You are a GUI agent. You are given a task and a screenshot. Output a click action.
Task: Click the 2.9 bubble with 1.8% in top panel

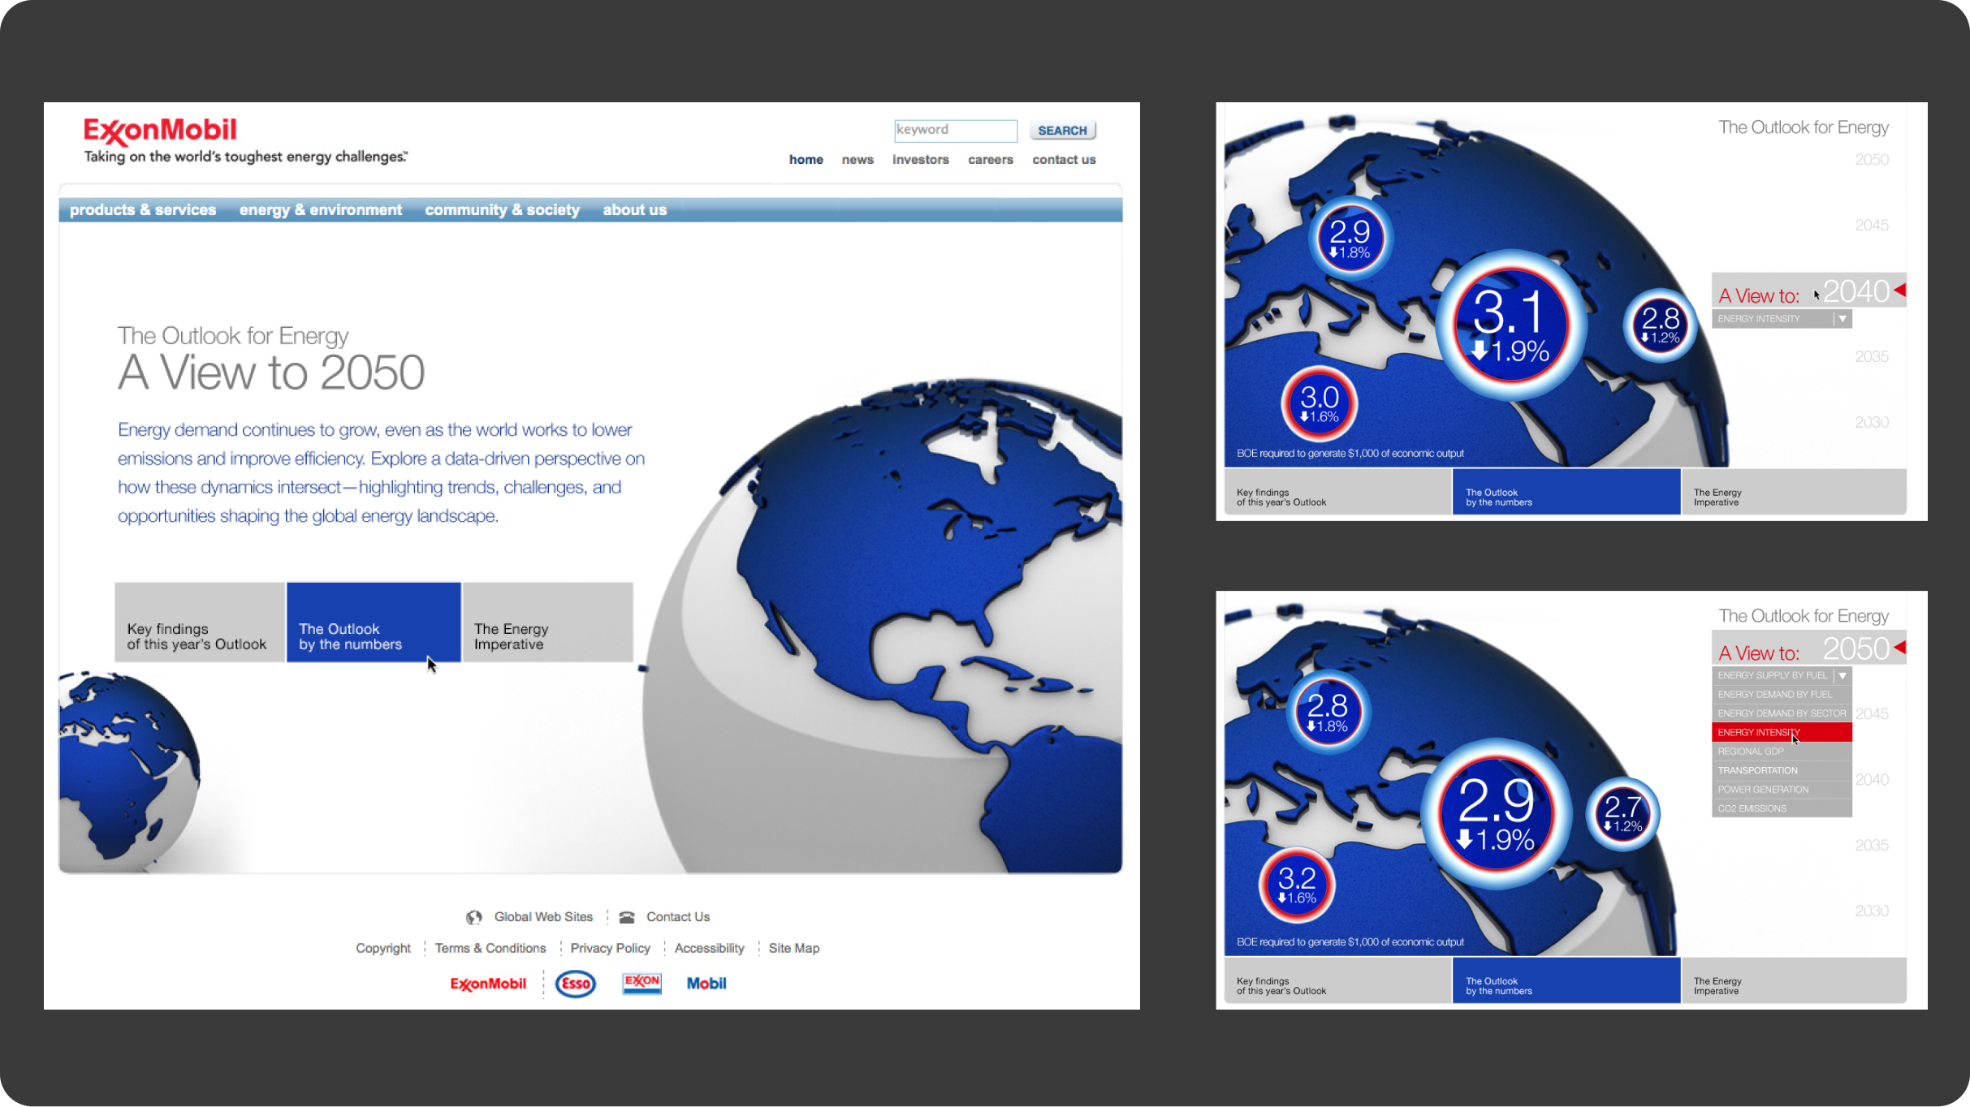point(1350,239)
